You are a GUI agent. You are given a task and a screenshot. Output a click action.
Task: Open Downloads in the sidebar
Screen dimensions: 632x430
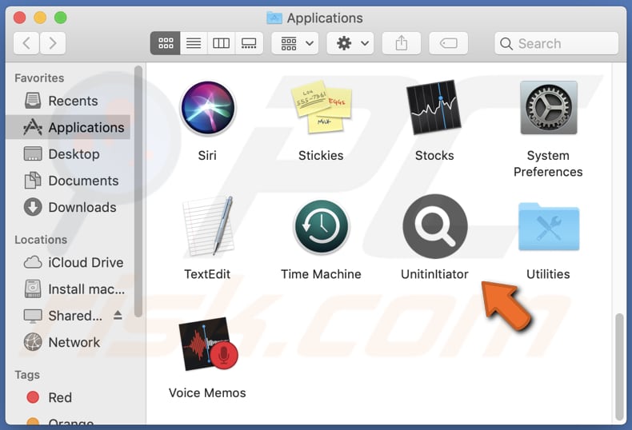pyautogui.click(x=68, y=207)
